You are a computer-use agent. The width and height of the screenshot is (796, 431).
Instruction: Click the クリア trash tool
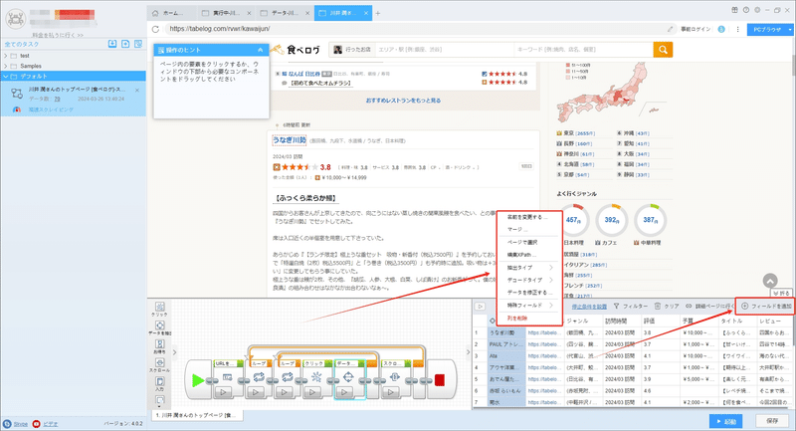667,307
